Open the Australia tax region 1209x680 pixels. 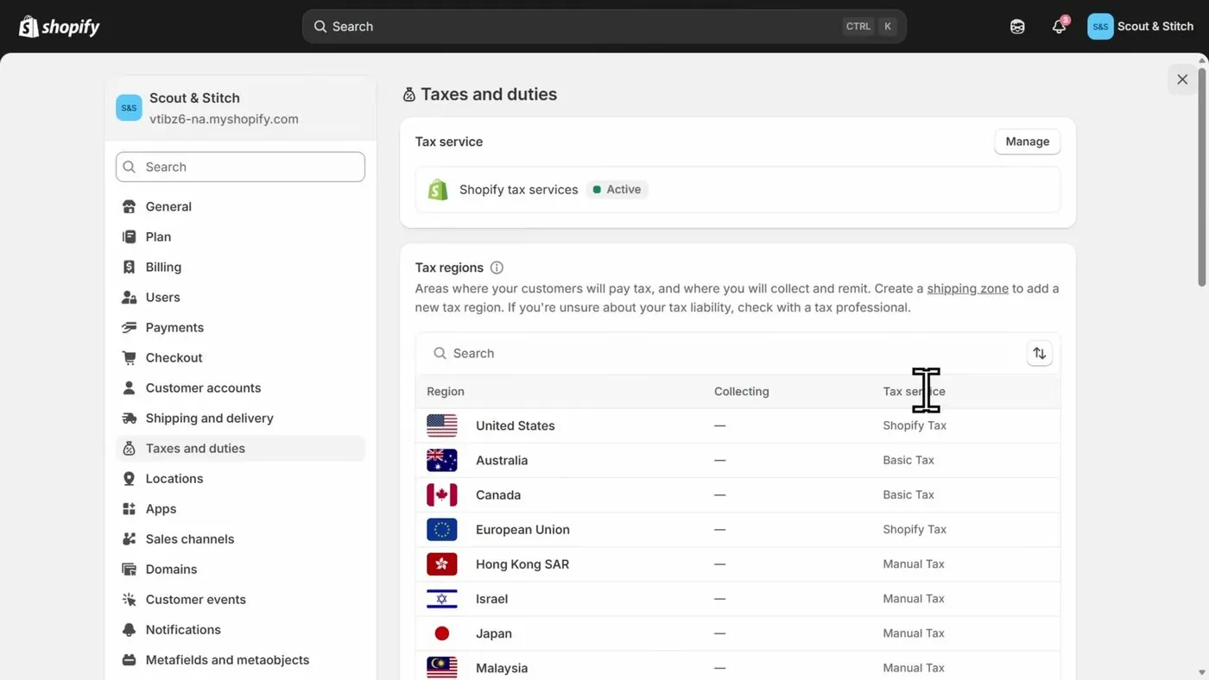pos(737,460)
